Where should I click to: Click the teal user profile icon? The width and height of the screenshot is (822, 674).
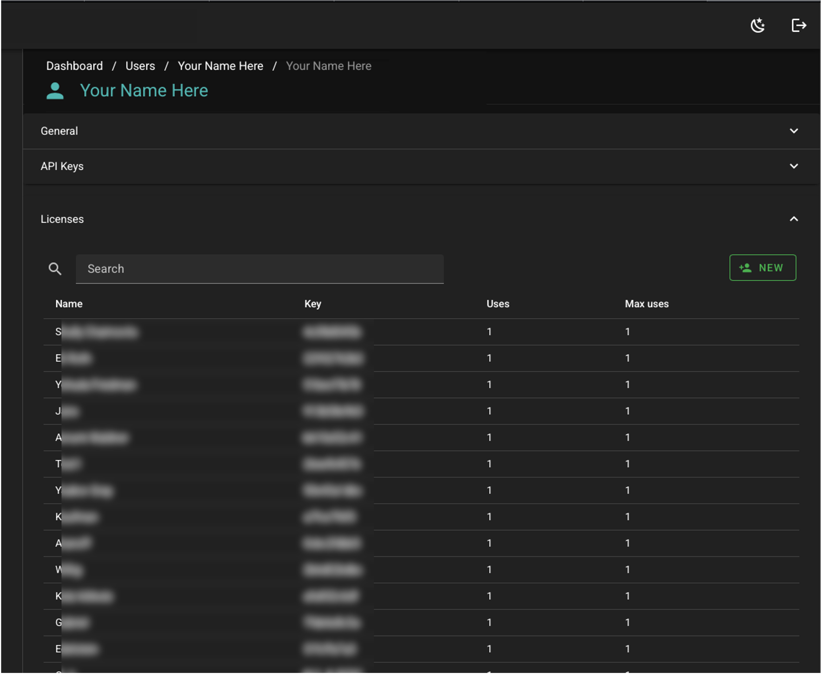pos(55,91)
